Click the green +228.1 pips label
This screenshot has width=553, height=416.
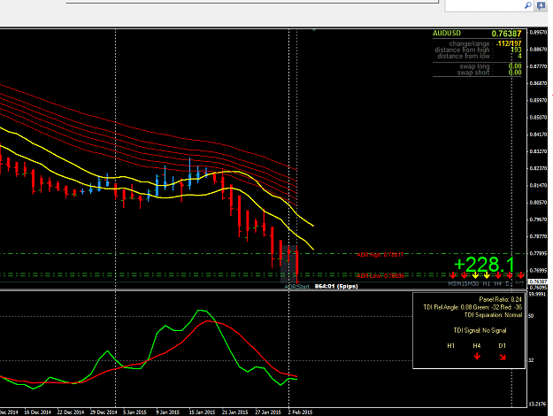pos(484,265)
